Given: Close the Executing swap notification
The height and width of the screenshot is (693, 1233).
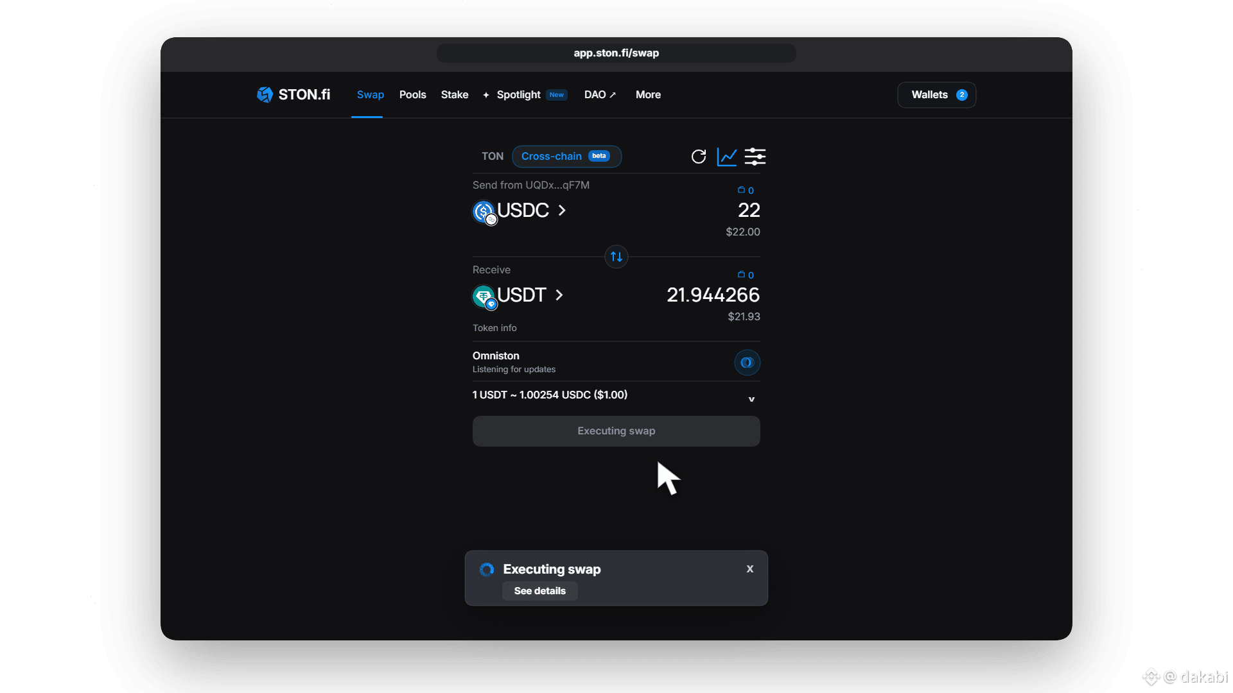Looking at the screenshot, I should (x=750, y=569).
